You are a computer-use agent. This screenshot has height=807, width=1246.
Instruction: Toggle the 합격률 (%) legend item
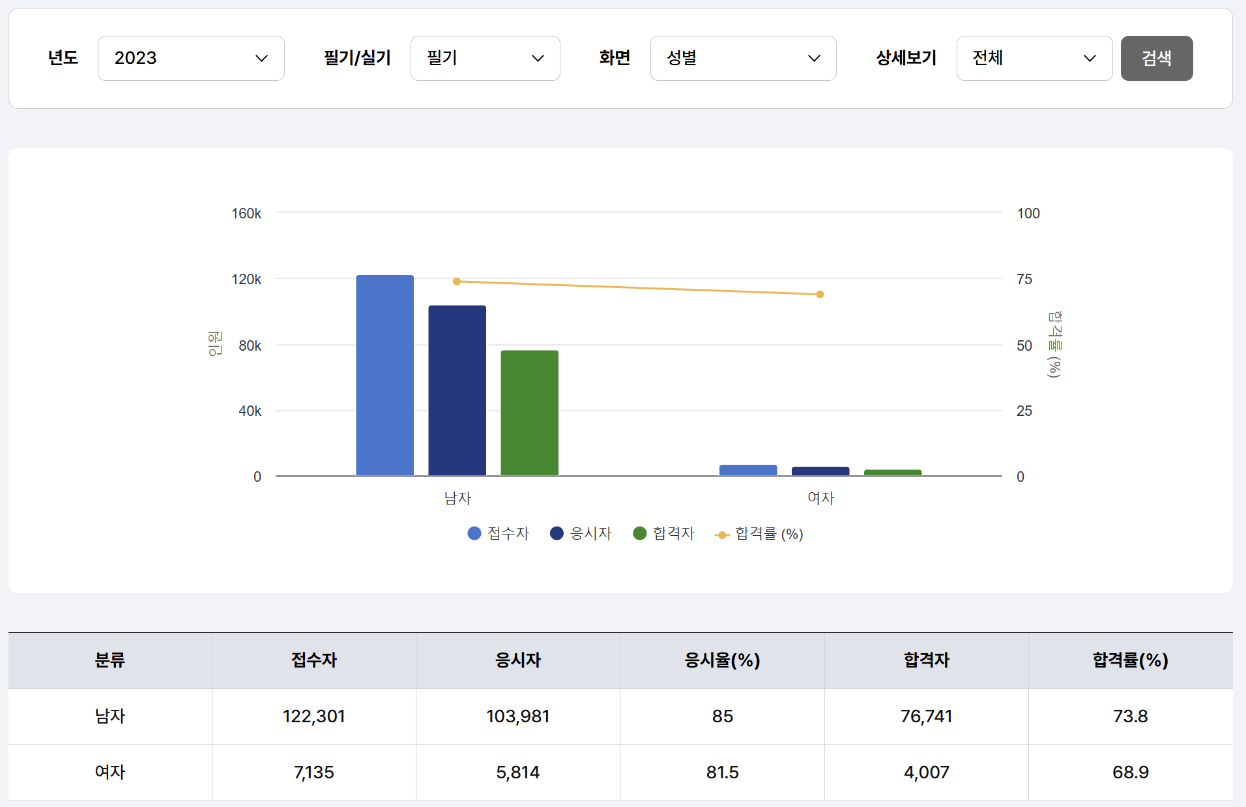tap(759, 534)
